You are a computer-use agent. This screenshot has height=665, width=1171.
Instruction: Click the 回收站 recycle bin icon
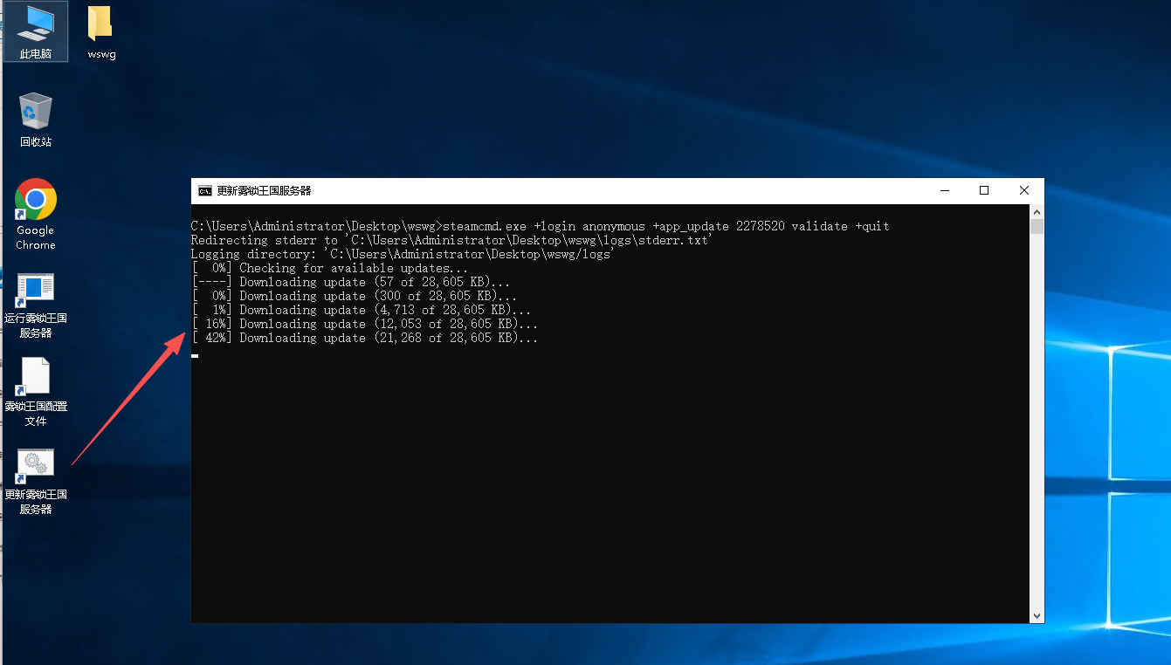coord(36,119)
